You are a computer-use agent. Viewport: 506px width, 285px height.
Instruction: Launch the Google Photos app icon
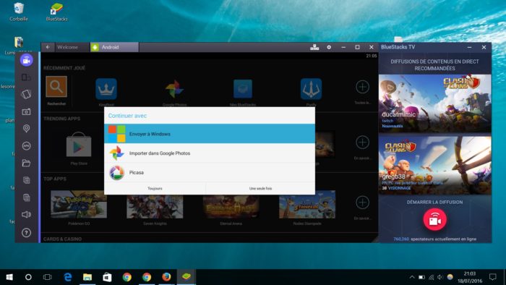(174, 89)
